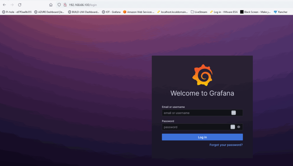Viewport: 293px width, 166px height.
Task: Click the Welcome to Grafana heading
Action: coord(202,93)
